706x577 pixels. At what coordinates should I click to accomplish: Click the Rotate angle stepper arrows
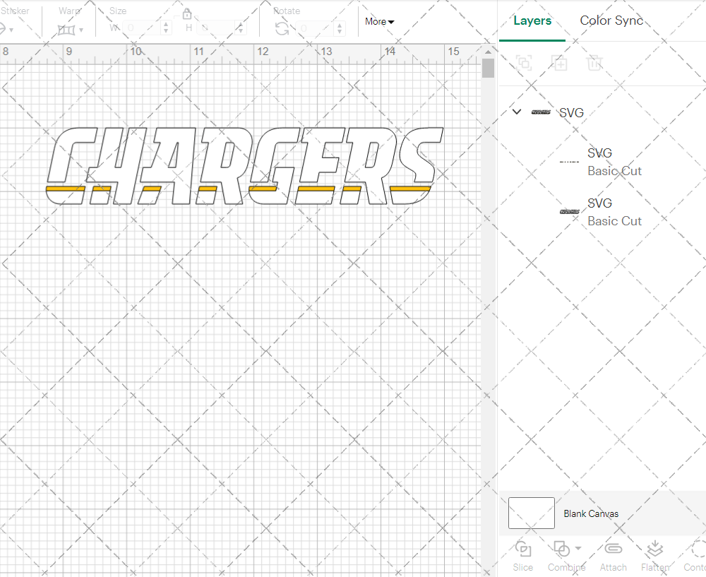coord(341,28)
